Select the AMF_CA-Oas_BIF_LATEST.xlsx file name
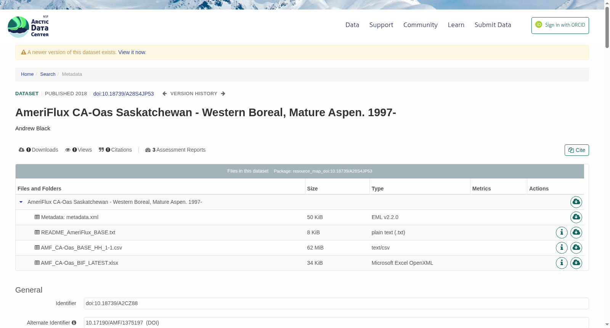This screenshot has width=610, height=328. (80, 263)
